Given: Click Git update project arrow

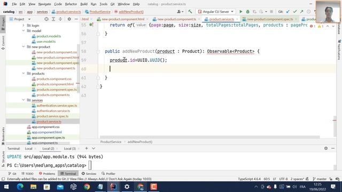Looking at the screenshot, I should pyautogui.click(x=288, y=12).
